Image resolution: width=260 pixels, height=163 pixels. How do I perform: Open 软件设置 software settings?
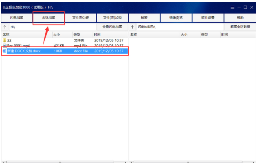click(208, 18)
